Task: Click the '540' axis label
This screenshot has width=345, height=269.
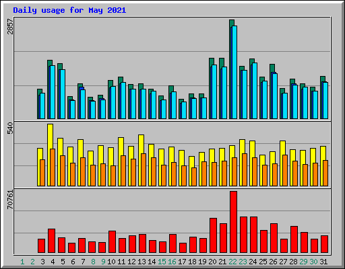Action: tap(10, 128)
